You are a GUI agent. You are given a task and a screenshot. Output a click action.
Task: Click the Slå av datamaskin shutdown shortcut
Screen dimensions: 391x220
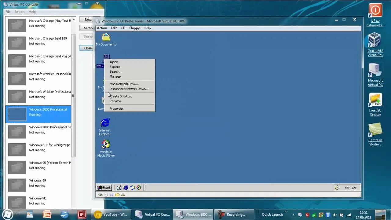coord(375,15)
